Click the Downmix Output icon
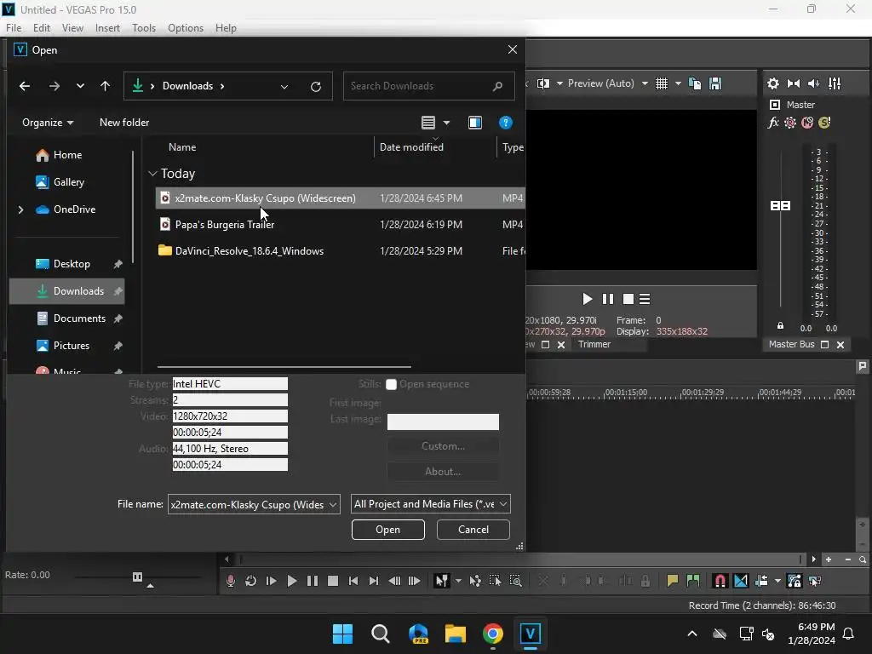Screen dimensions: 872x654 point(794,83)
